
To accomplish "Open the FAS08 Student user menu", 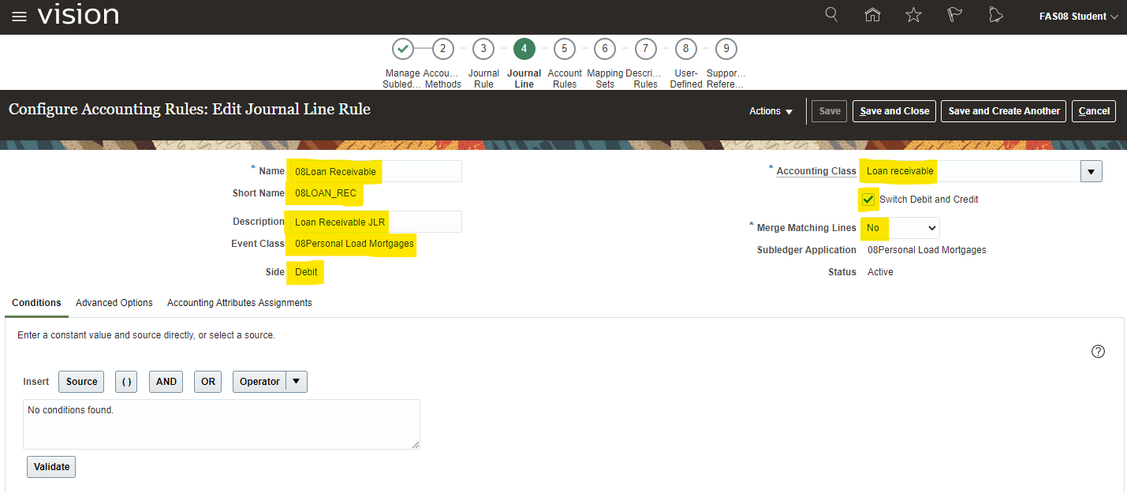I will click(1078, 17).
